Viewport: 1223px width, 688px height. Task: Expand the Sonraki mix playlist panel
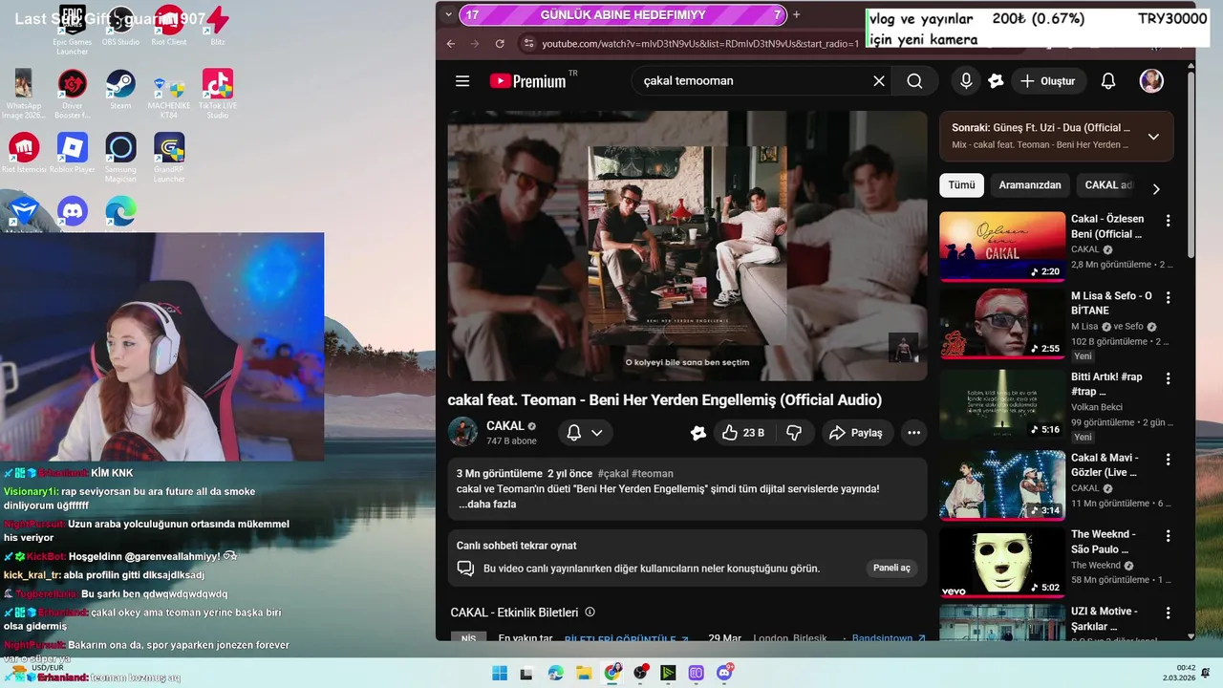(1153, 137)
